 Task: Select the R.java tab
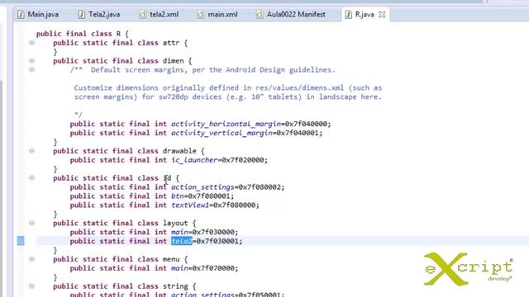[365, 15]
